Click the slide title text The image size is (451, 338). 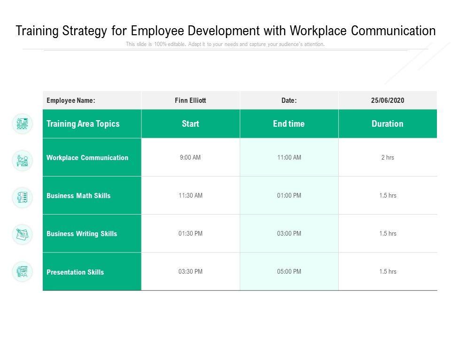tap(225, 31)
